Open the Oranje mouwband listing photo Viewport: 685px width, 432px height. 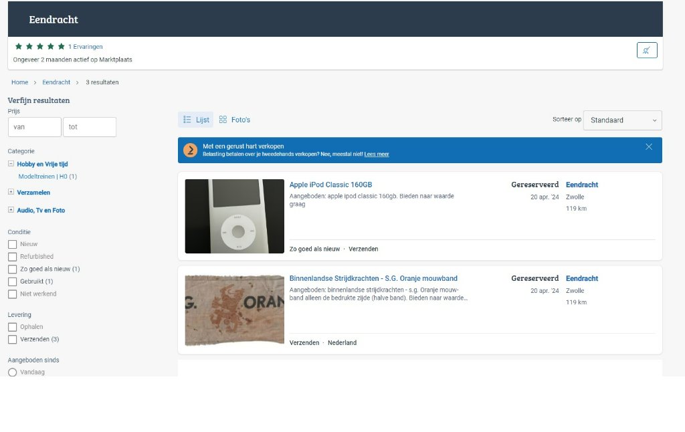234,310
